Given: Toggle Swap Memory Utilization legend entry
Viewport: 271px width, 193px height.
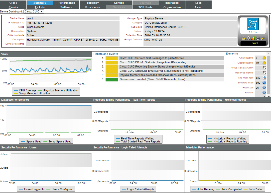Looking at the screenshot, I should [32, 93].
